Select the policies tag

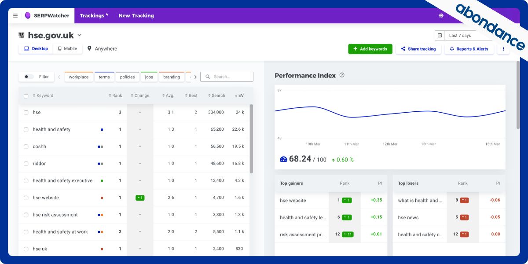pos(128,77)
